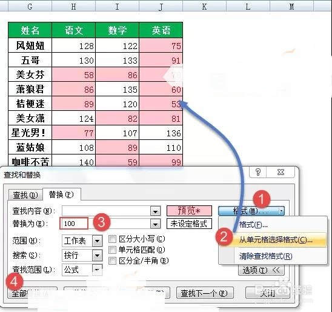Click the cell with value 107

(118, 133)
